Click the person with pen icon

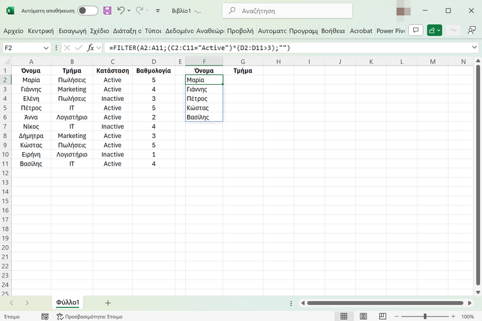472,30
